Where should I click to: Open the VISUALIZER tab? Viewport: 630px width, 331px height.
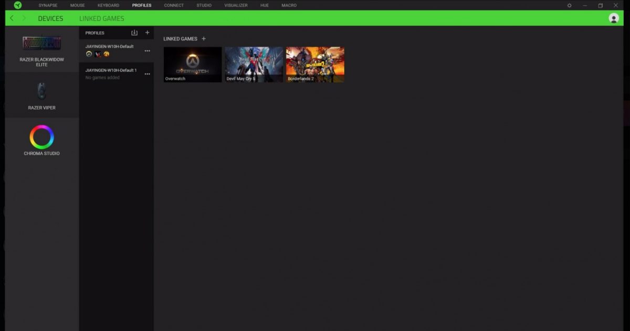pos(236,5)
